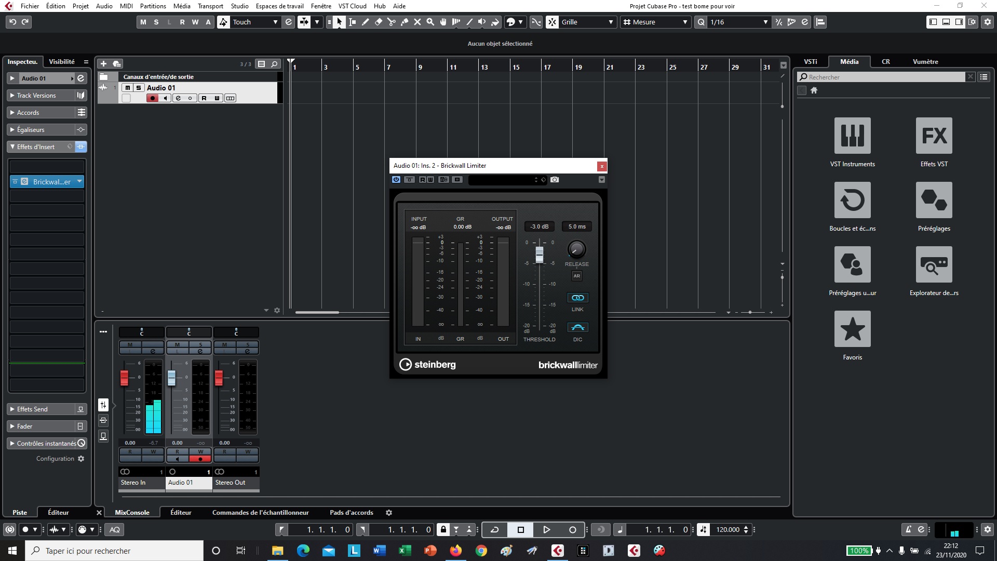Select the Zoom magnifier tool
Viewport: 997px width, 561px height.
(430, 22)
